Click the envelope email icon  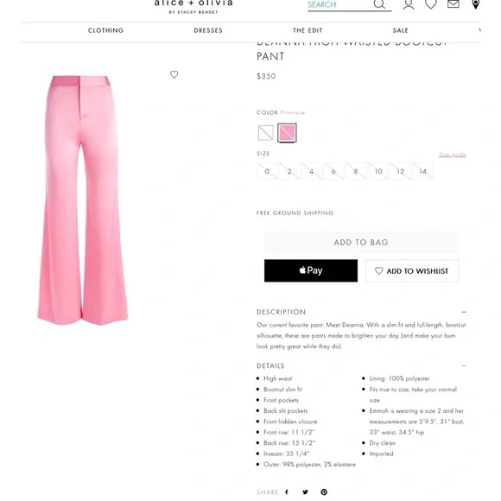pos(453,3)
